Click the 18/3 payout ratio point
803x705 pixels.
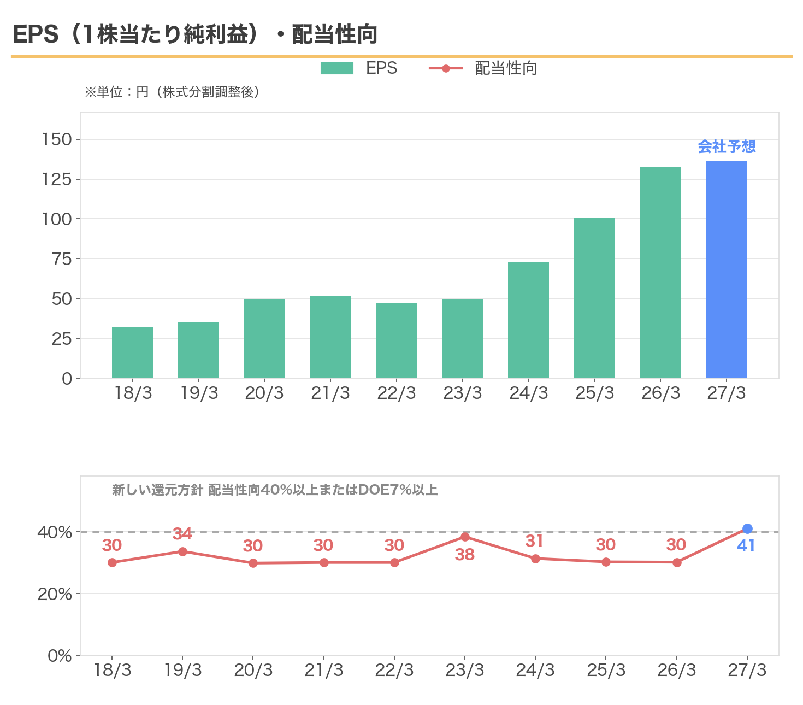112,562
